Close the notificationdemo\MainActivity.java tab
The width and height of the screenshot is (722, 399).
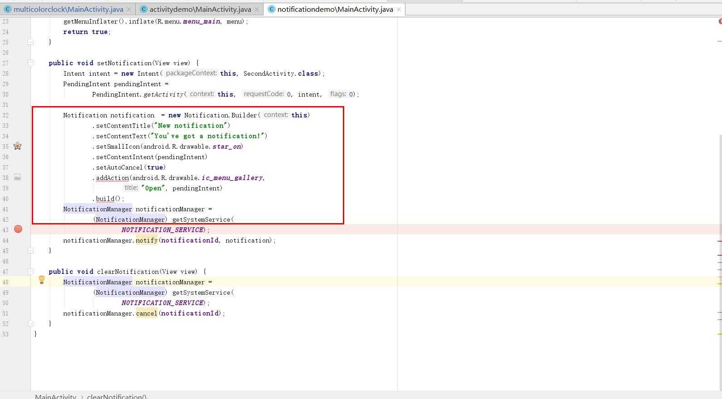pyautogui.click(x=399, y=10)
